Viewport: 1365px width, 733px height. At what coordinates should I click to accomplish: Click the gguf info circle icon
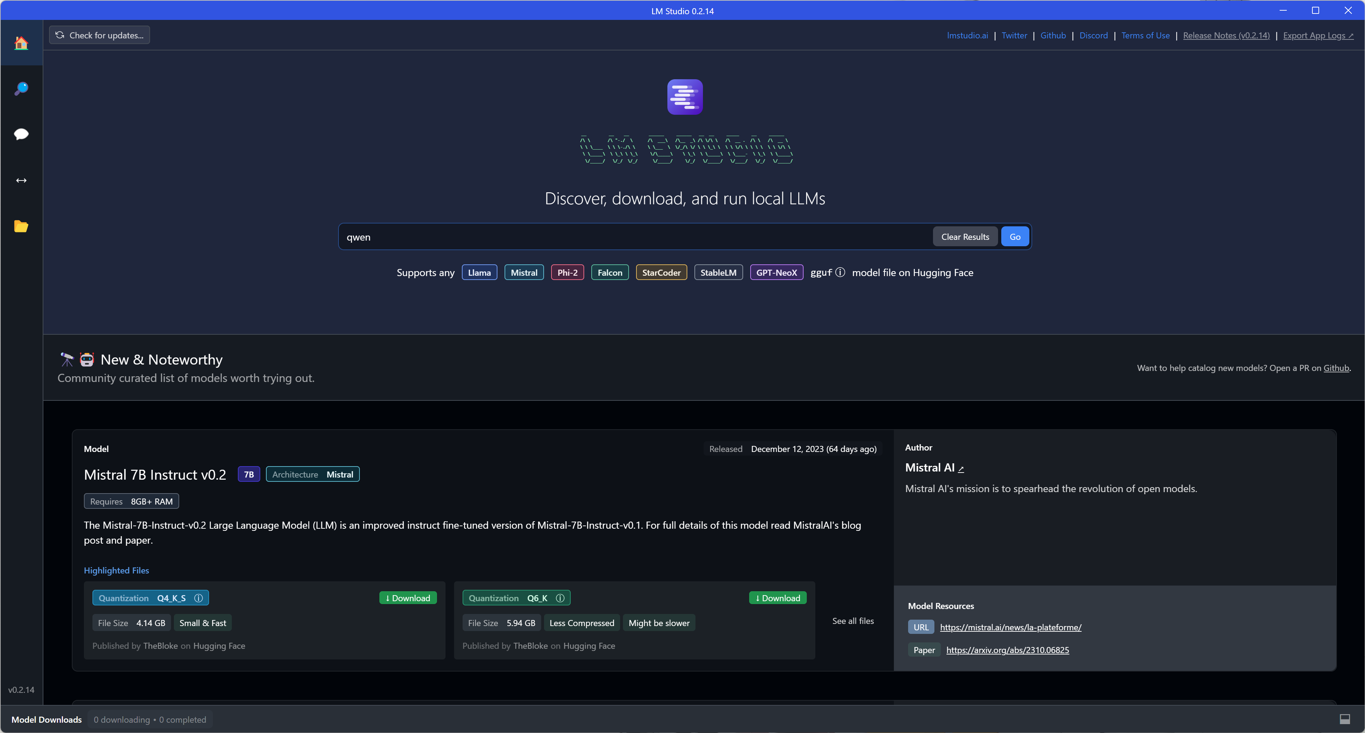tap(840, 272)
